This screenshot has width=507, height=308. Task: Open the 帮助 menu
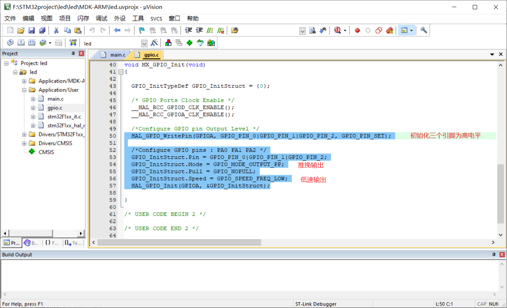193,19
